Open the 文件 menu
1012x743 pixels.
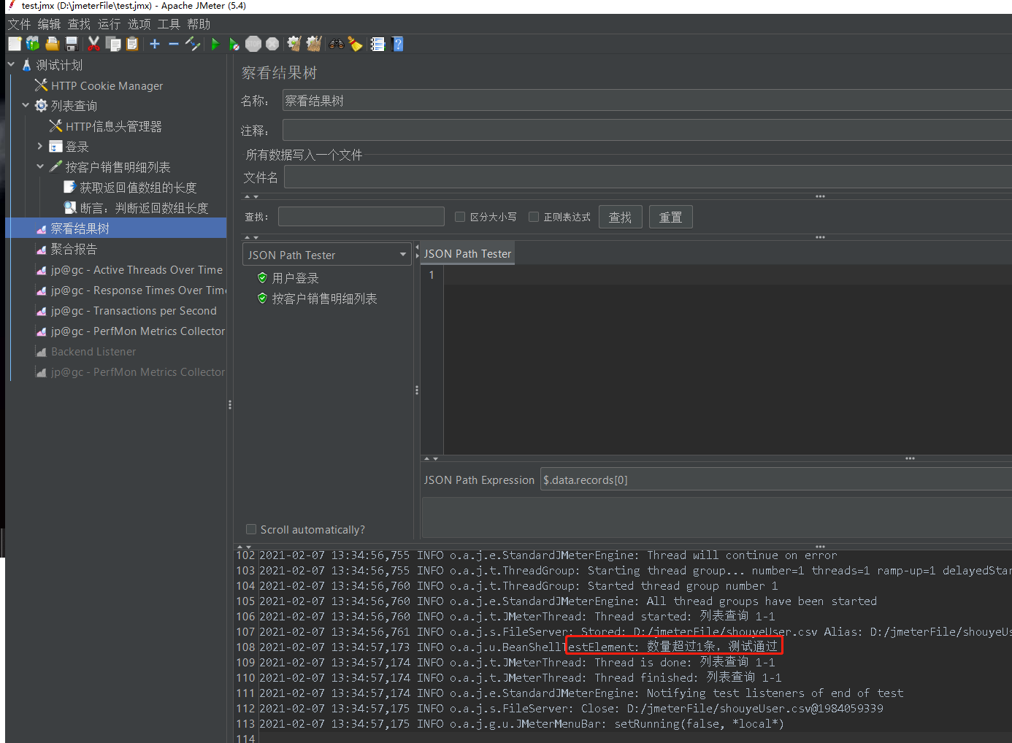point(20,24)
